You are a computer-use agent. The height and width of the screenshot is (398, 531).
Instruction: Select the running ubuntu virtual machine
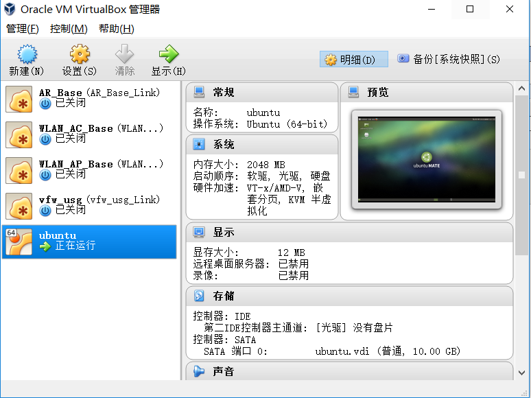89,242
